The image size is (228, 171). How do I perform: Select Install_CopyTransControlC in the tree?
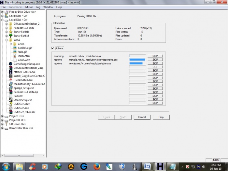click(29, 76)
